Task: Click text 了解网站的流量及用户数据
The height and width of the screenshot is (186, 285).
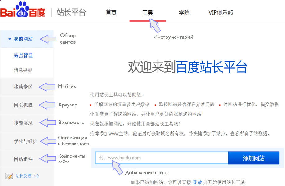Action: (122, 104)
